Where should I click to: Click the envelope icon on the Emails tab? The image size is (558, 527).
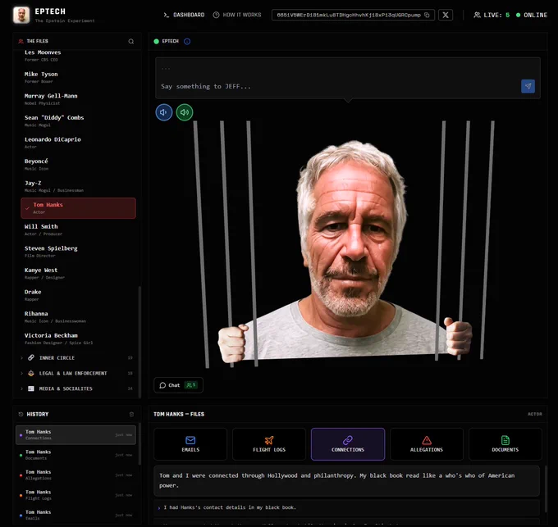click(x=190, y=440)
